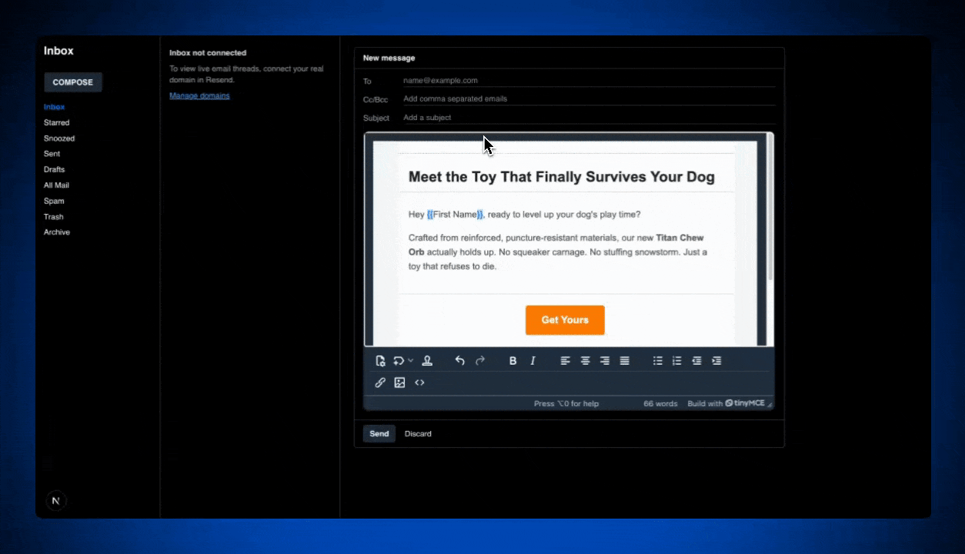
Task: Switch to the Drafts folder
Action: [x=54, y=169]
